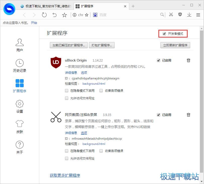Screen dimensions: 204x184
Task: Open the hamburger main menu
Action: (198, 15)
